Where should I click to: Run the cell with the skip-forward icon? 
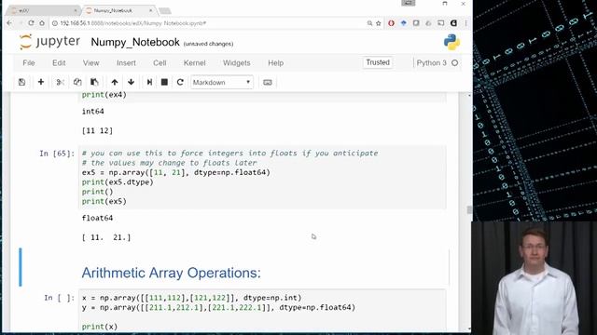pyautogui.click(x=149, y=82)
